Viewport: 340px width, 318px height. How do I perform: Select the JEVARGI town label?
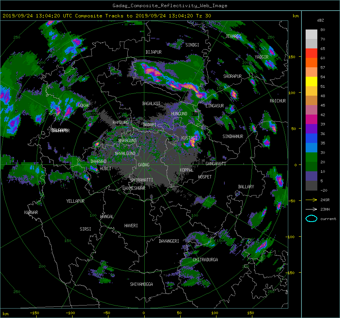[233, 36]
